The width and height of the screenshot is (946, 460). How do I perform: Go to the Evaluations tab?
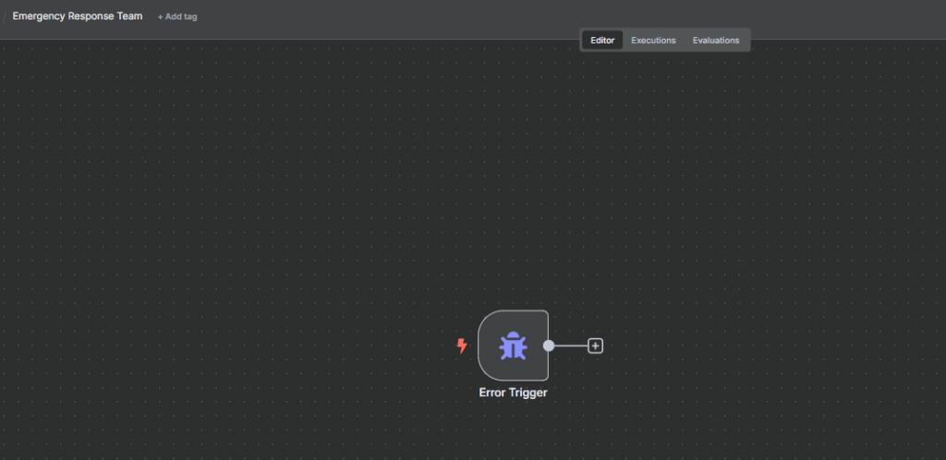pyautogui.click(x=716, y=41)
